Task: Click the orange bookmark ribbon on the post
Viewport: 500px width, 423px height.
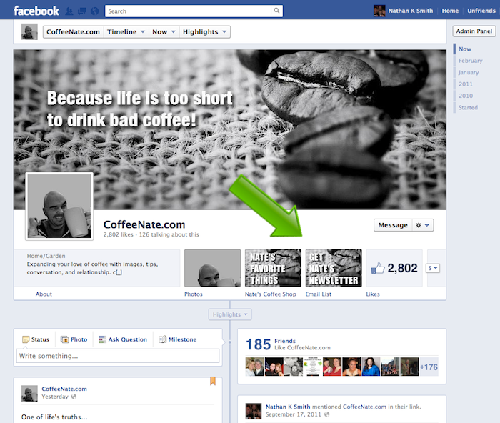Action: pos(213,381)
